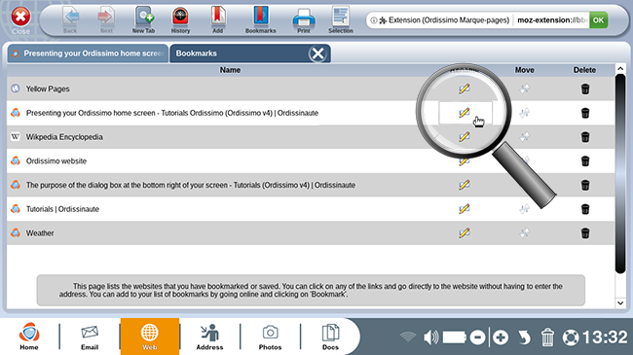The height and width of the screenshot is (355, 633).
Task: Click the Move column header
Action: pyautogui.click(x=524, y=70)
